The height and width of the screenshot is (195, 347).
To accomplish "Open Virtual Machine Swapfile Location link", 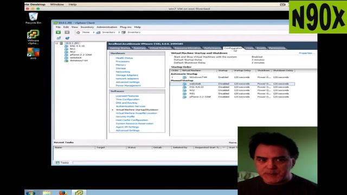I will (136, 113).
